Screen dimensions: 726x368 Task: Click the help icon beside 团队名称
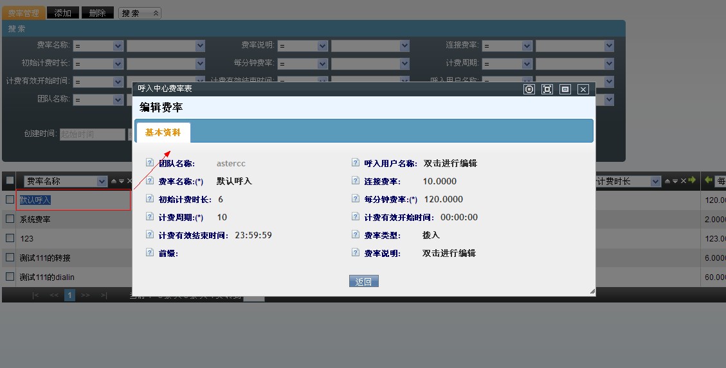pos(150,163)
